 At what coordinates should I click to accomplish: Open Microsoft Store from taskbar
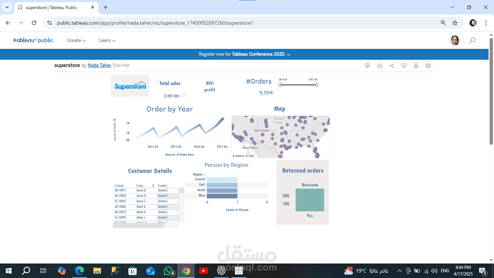coord(132,271)
